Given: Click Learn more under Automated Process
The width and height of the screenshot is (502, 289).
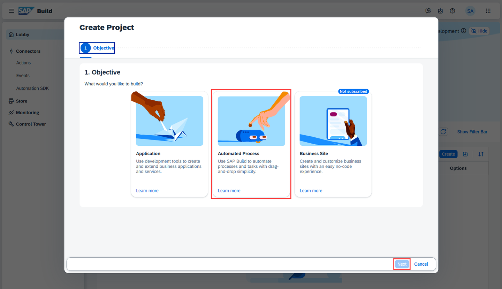Looking at the screenshot, I should click(x=229, y=191).
